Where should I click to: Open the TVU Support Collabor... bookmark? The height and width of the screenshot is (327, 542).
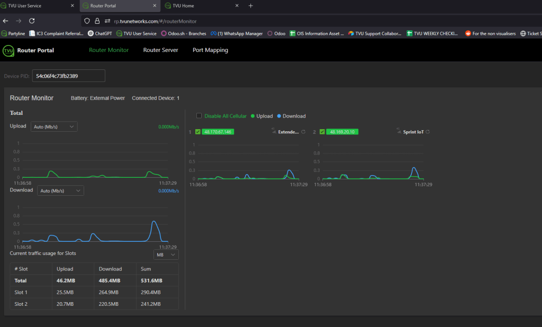point(375,33)
